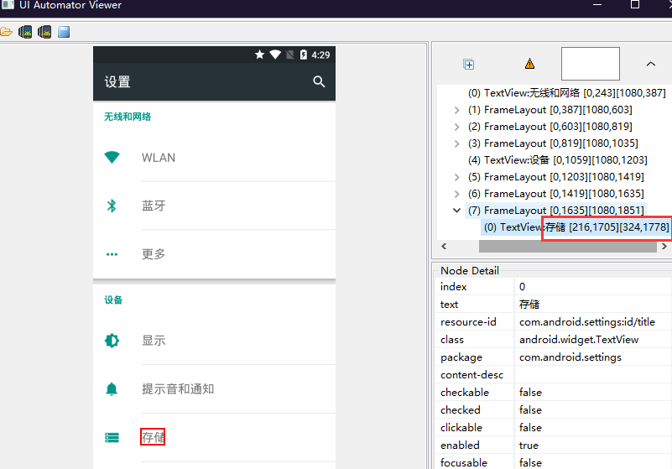Image resolution: width=672 pixels, height=469 pixels.
Task: Click the WLAN wifi icon in settings list
Action: 112,158
